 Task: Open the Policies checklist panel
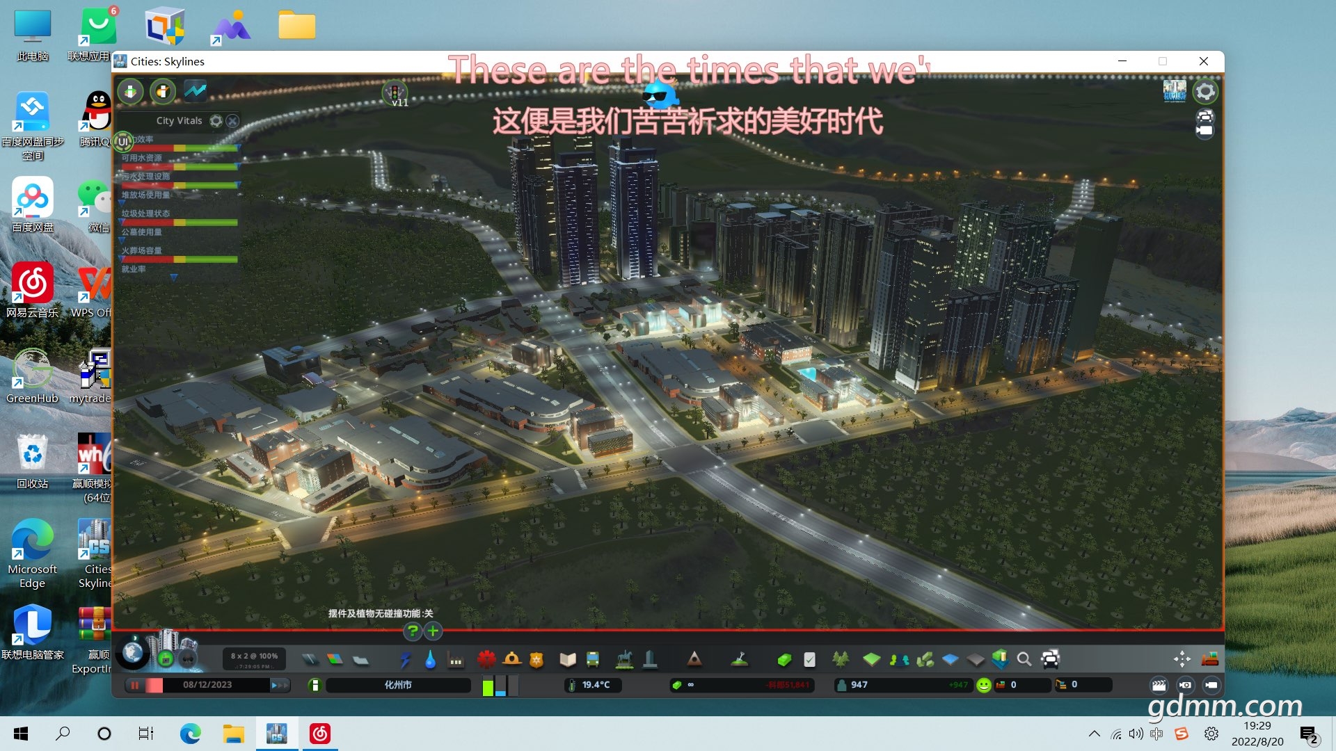809,659
